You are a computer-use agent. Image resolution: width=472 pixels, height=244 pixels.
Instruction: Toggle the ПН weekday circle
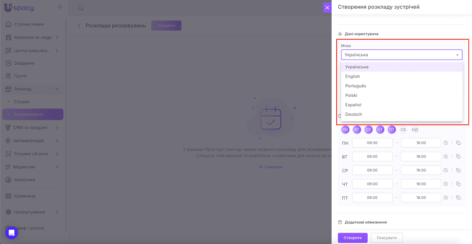pyautogui.click(x=345, y=130)
